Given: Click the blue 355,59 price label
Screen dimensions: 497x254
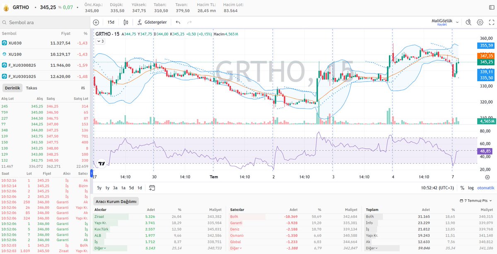Looking at the screenshot, I should coord(485,46).
